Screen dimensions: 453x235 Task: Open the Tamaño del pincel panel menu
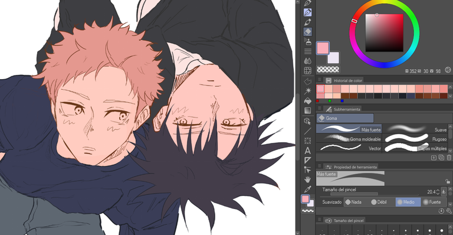pyautogui.click(x=319, y=220)
